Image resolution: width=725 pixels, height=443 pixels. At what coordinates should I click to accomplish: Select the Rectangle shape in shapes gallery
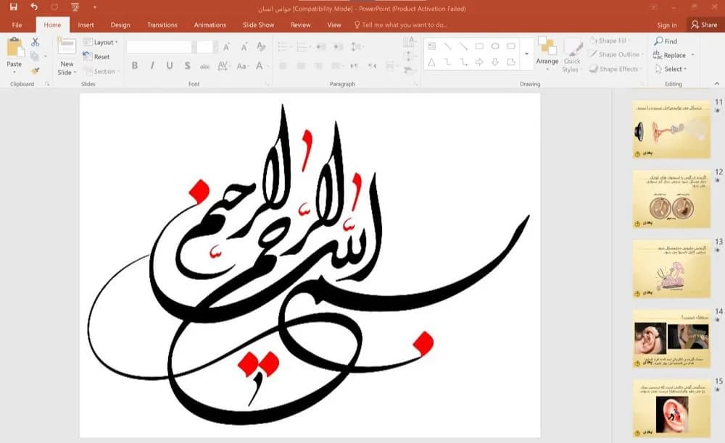click(479, 46)
